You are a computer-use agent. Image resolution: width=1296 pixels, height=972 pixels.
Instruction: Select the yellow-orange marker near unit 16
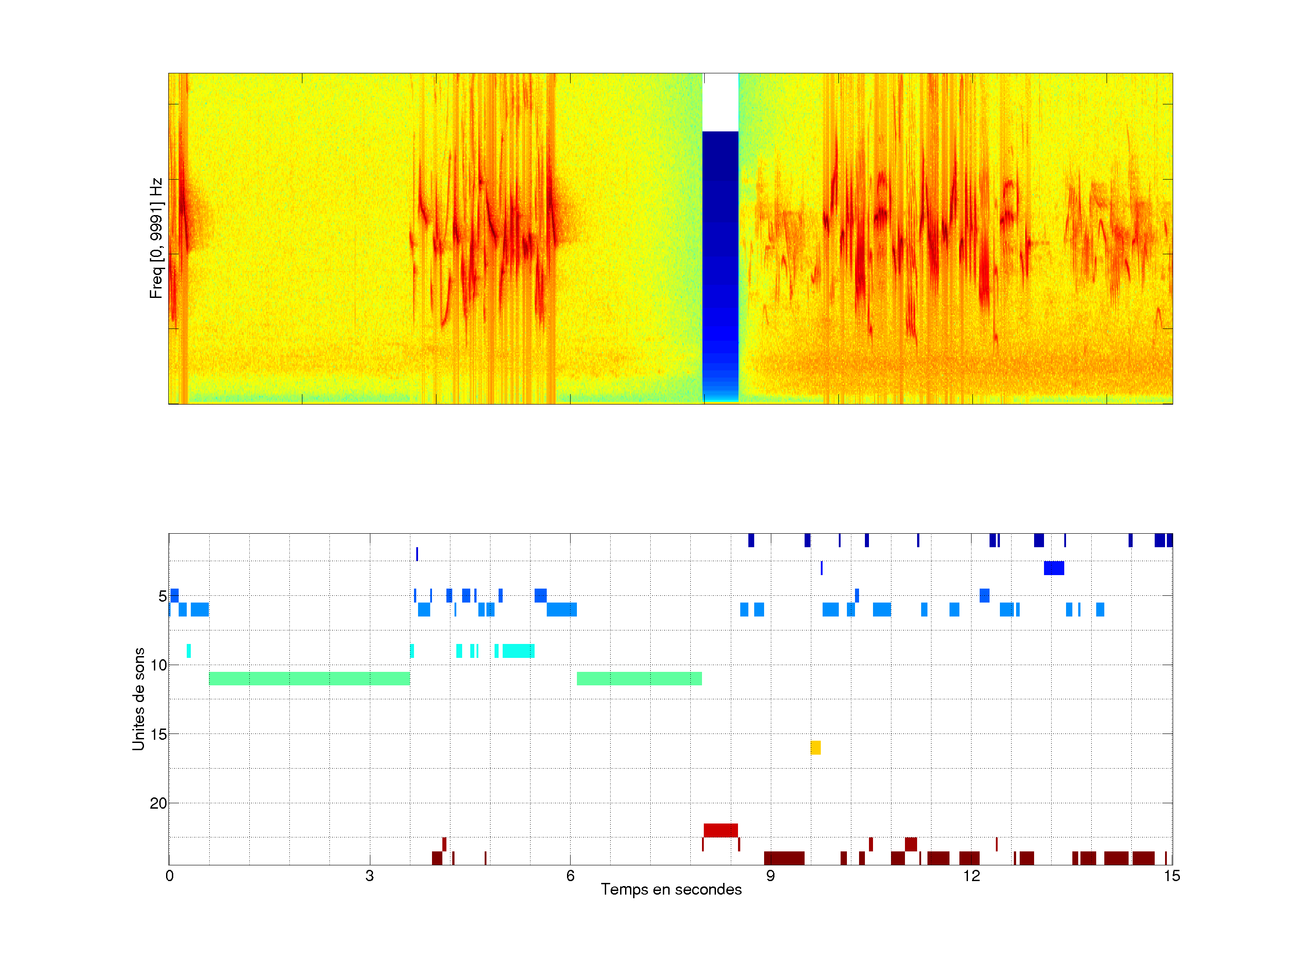point(815,747)
